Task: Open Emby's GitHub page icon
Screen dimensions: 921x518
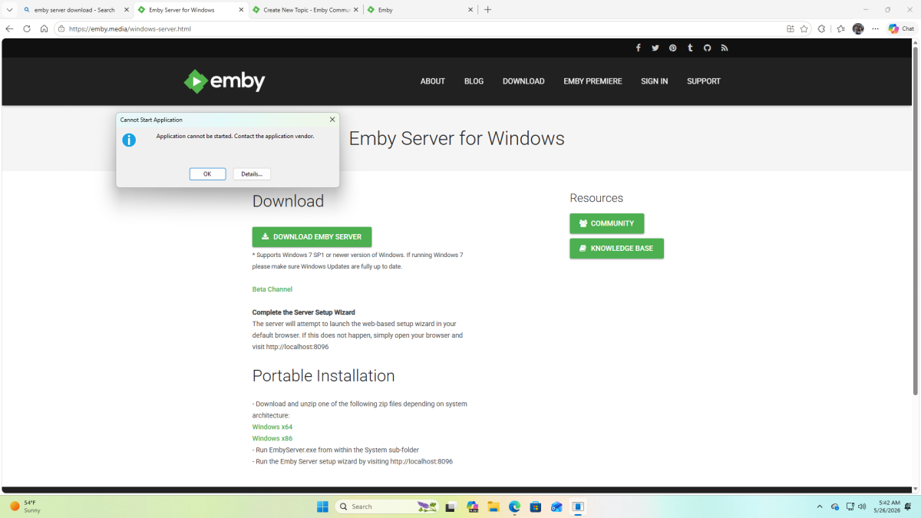Action: [x=707, y=48]
